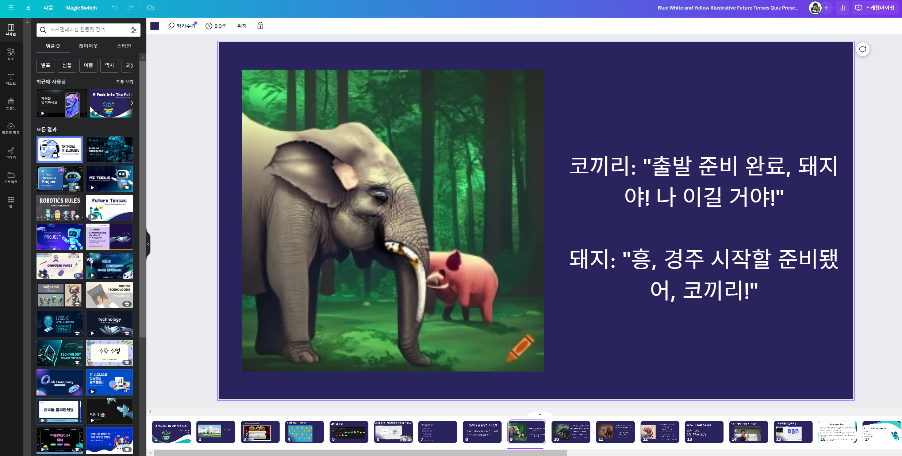Open the 프로젝트 folder panel
This screenshot has height=456, width=902.
11,177
